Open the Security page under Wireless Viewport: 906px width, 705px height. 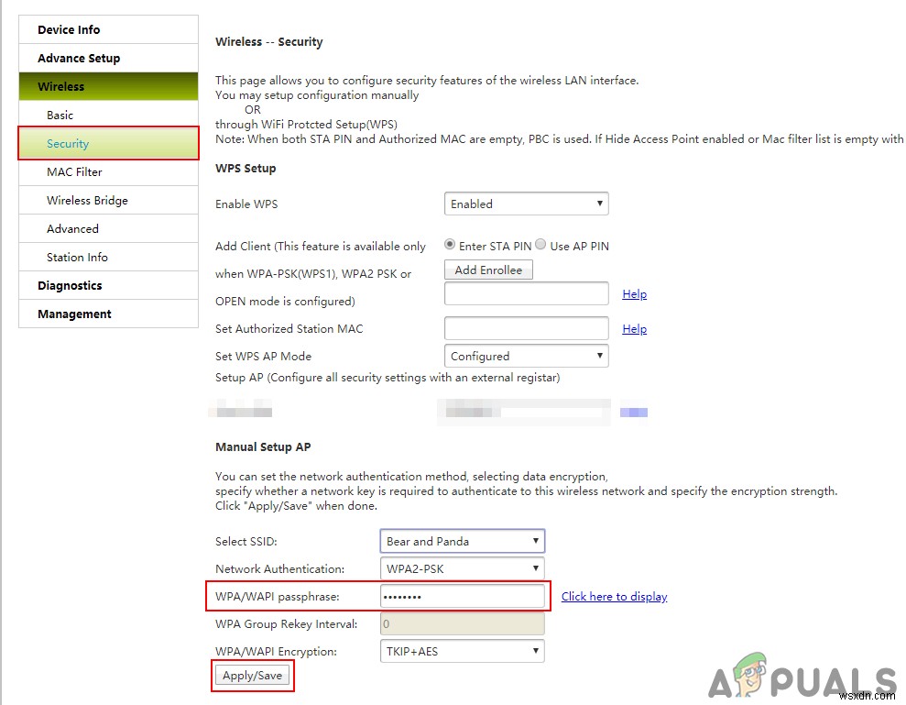[x=68, y=143]
